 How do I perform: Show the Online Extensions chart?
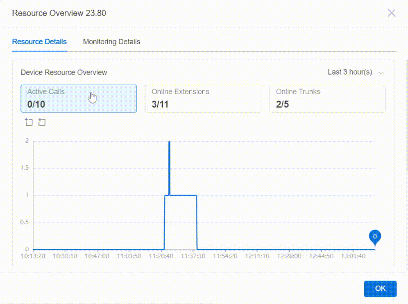coord(203,98)
